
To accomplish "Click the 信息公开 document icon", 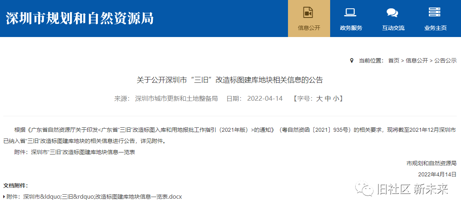I will 309,12.
